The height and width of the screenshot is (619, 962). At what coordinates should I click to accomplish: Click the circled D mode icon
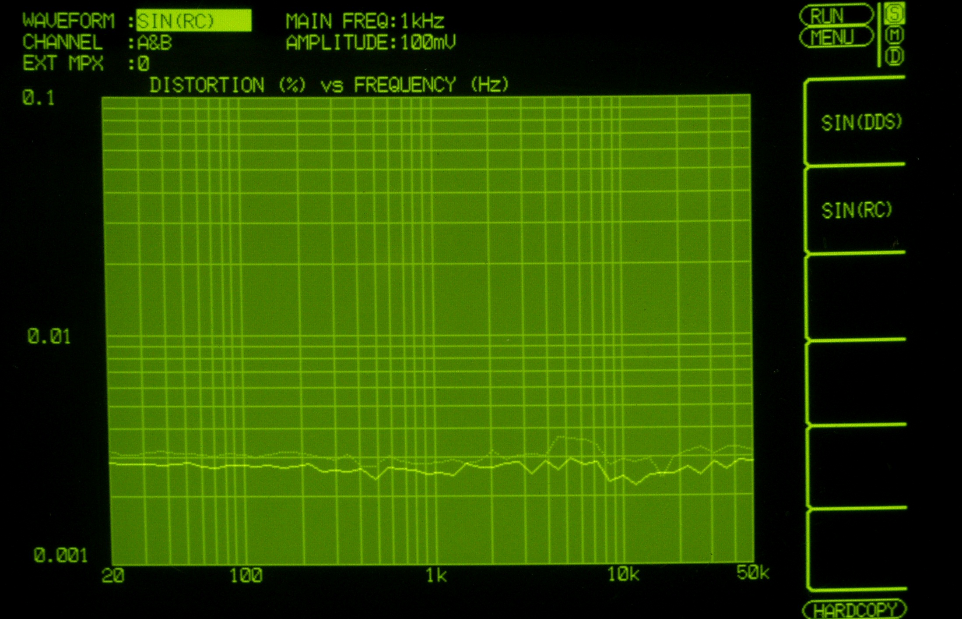[x=895, y=57]
